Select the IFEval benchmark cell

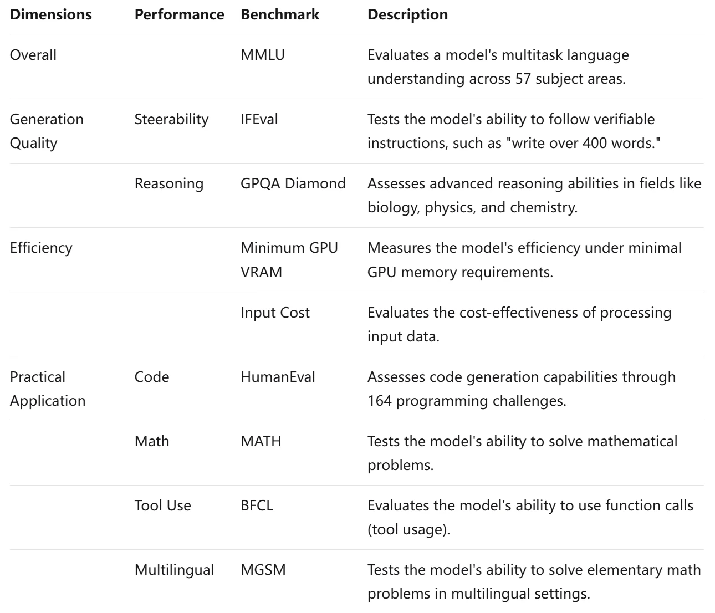coord(259,119)
